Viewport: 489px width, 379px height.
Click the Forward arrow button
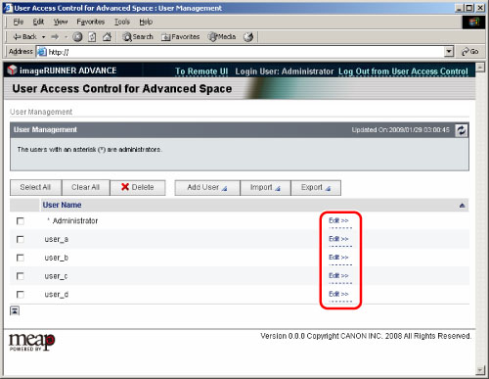tap(55, 37)
